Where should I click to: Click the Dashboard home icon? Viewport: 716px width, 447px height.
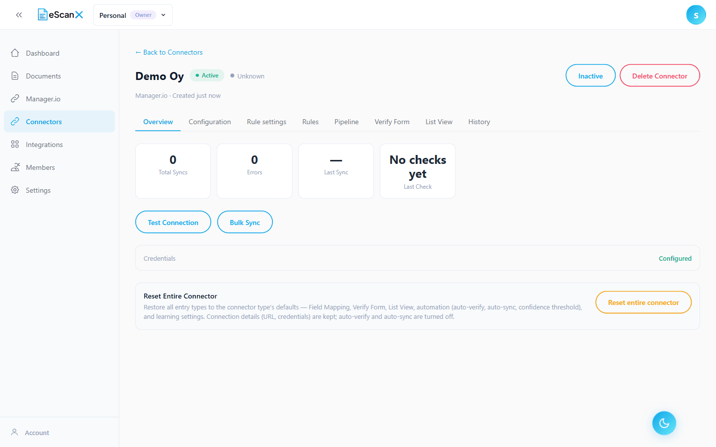point(15,53)
